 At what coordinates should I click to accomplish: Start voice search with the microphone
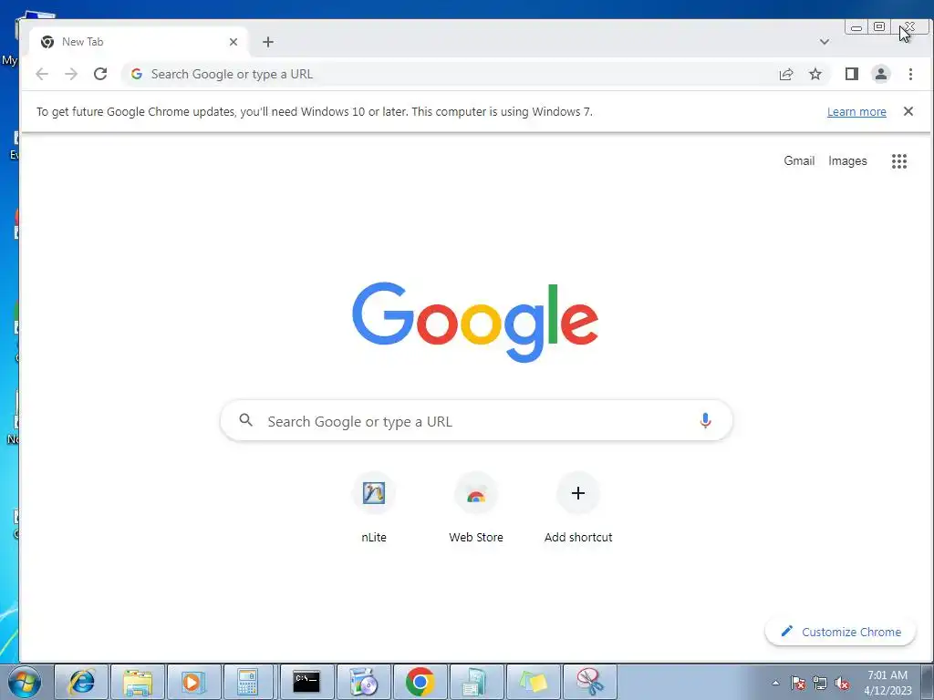705,421
